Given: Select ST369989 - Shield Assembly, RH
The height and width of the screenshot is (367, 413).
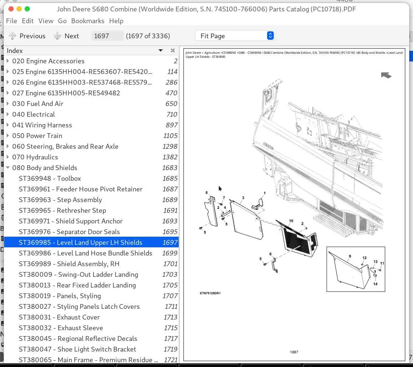Looking at the screenshot, I should pyautogui.click(x=91, y=264).
